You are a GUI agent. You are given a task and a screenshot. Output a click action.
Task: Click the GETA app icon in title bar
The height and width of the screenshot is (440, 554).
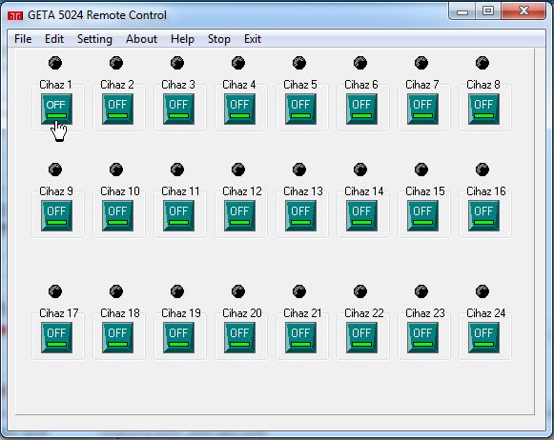pyautogui.click(x=15, y=15)
